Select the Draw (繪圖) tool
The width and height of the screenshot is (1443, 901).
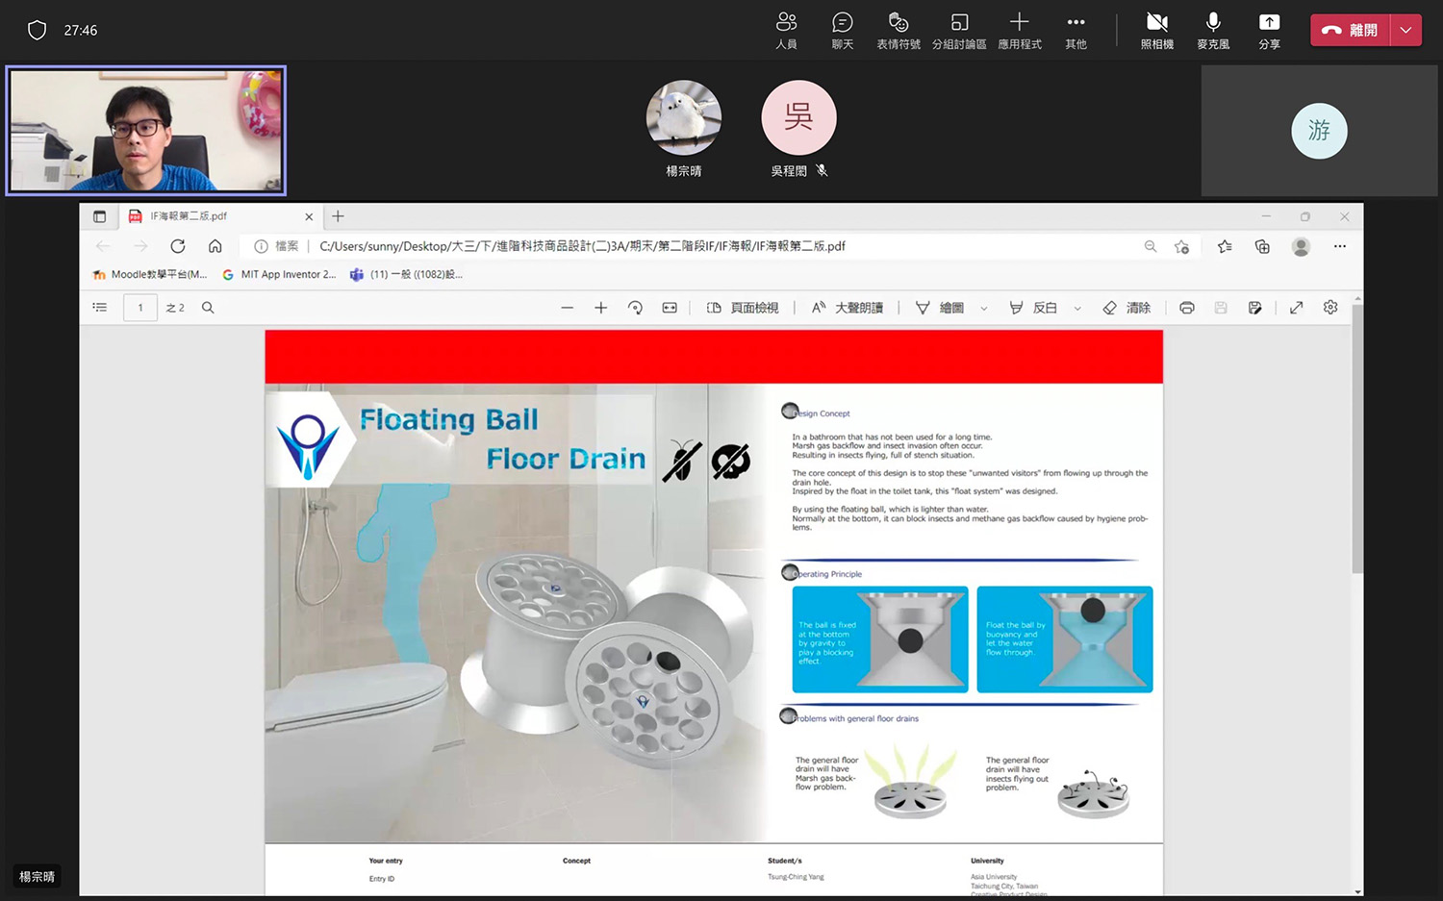tap(940, 308)
